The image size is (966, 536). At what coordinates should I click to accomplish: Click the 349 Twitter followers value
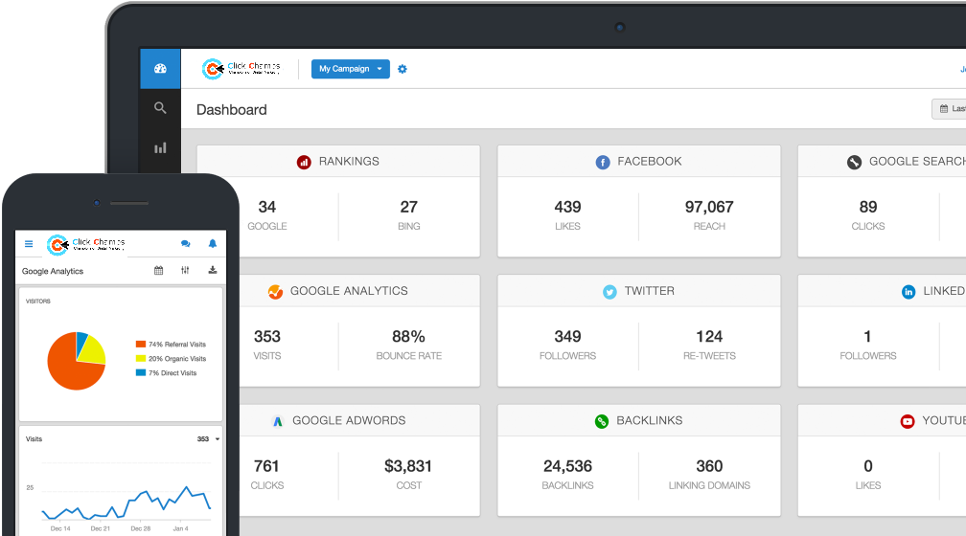[567, 337]
